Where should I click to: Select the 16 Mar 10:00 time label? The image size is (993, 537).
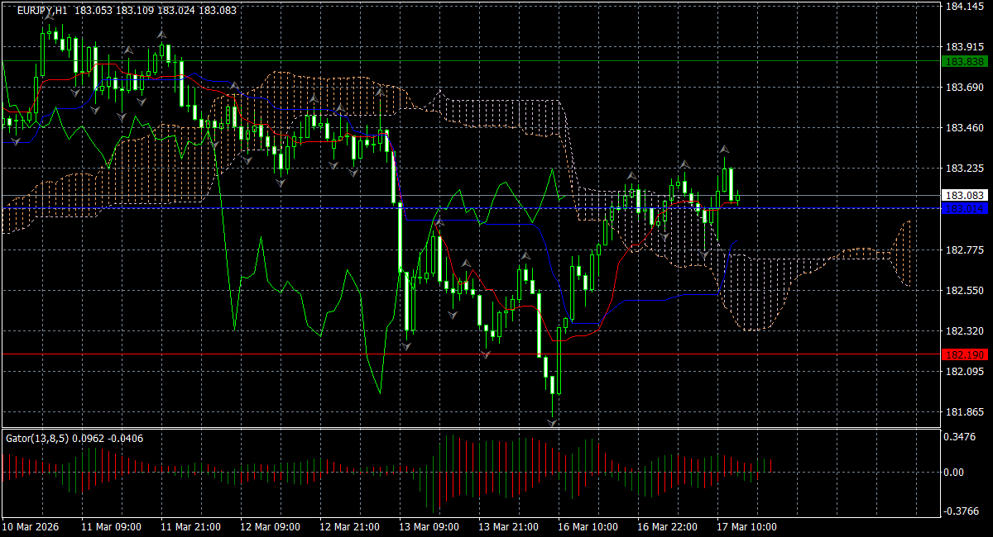click(x=588, y=527)
